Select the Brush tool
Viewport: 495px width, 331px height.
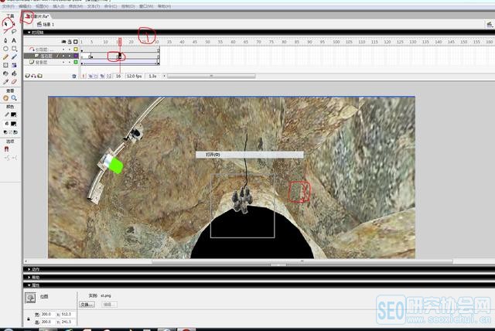(14, 56)
